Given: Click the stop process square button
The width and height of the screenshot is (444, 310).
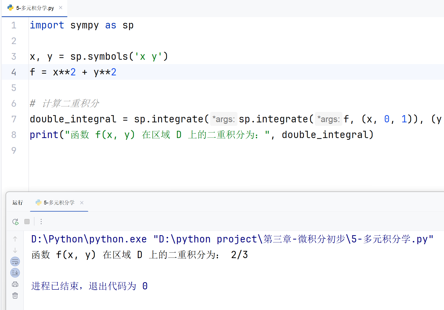Looking at the screenshot, I should pyautogui.click(x=27, y=222).
